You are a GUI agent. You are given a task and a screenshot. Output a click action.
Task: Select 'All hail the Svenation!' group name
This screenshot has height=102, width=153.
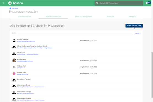click(32, 46)
